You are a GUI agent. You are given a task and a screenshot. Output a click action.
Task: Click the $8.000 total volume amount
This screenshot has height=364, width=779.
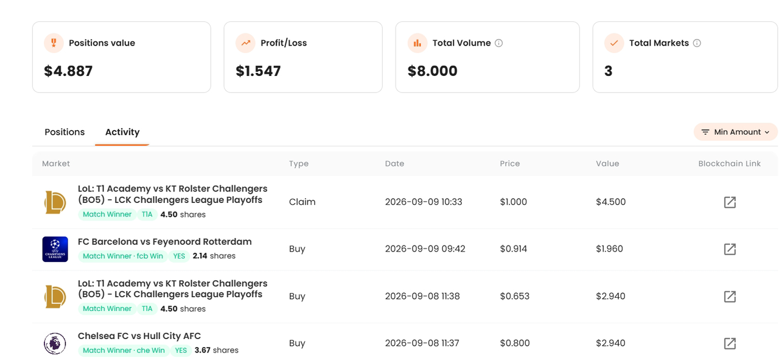click(433, 71)
